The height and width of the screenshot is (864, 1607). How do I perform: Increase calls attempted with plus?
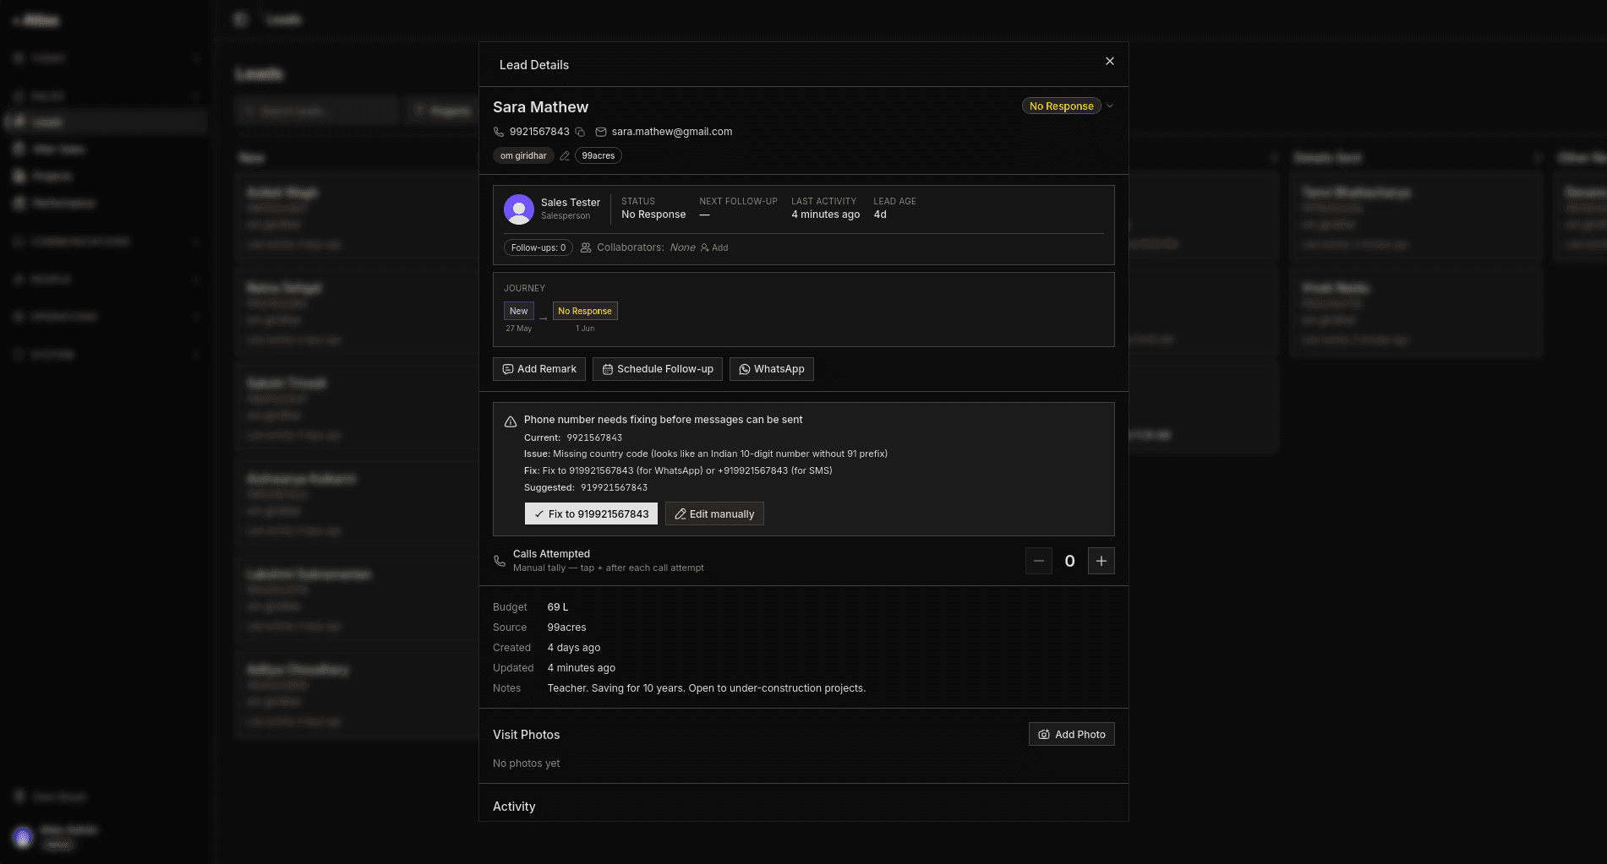[1101, 561]
